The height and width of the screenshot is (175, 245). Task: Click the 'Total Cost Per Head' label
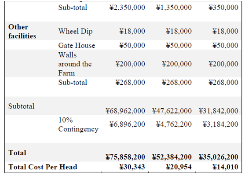(x=43, y=167)
